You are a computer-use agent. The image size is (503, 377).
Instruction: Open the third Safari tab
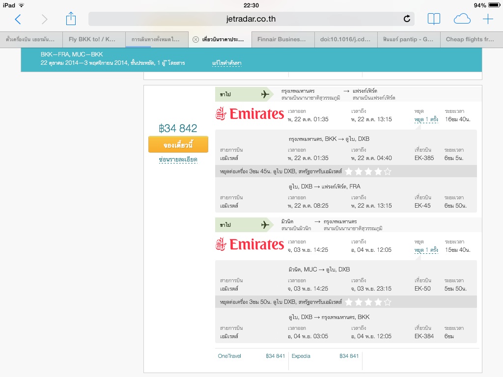click(x=157, y=39)
